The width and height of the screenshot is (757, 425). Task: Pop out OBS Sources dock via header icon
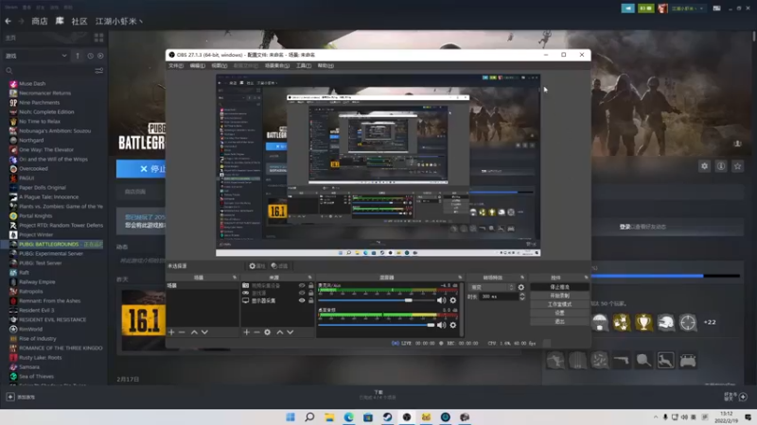coord(310,278)
